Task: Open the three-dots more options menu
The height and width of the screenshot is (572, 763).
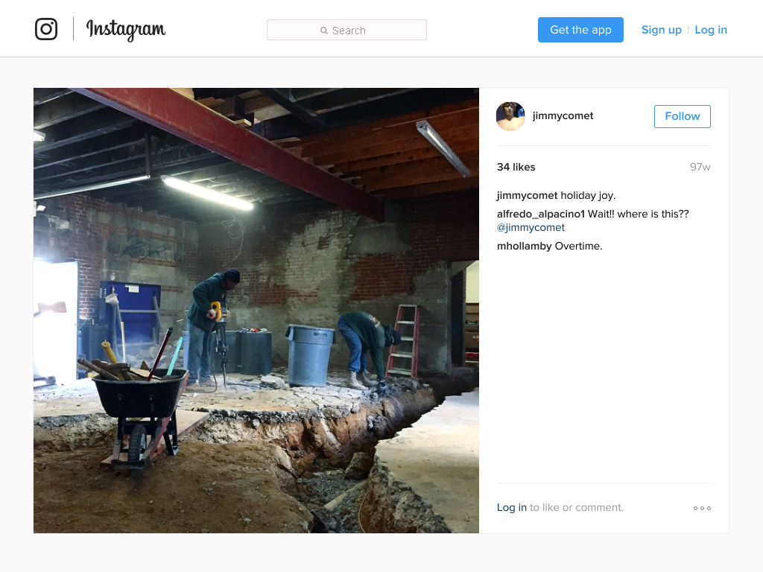Action: pos(702,508)
